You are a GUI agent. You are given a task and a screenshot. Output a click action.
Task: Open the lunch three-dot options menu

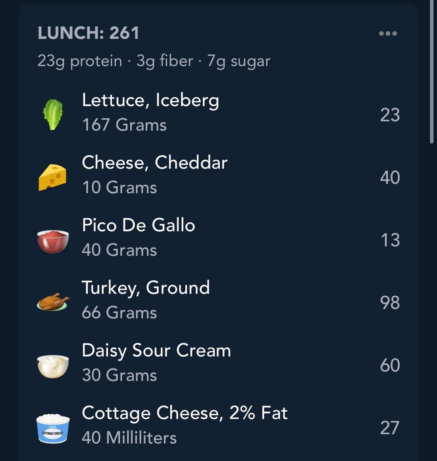point(388,34)
